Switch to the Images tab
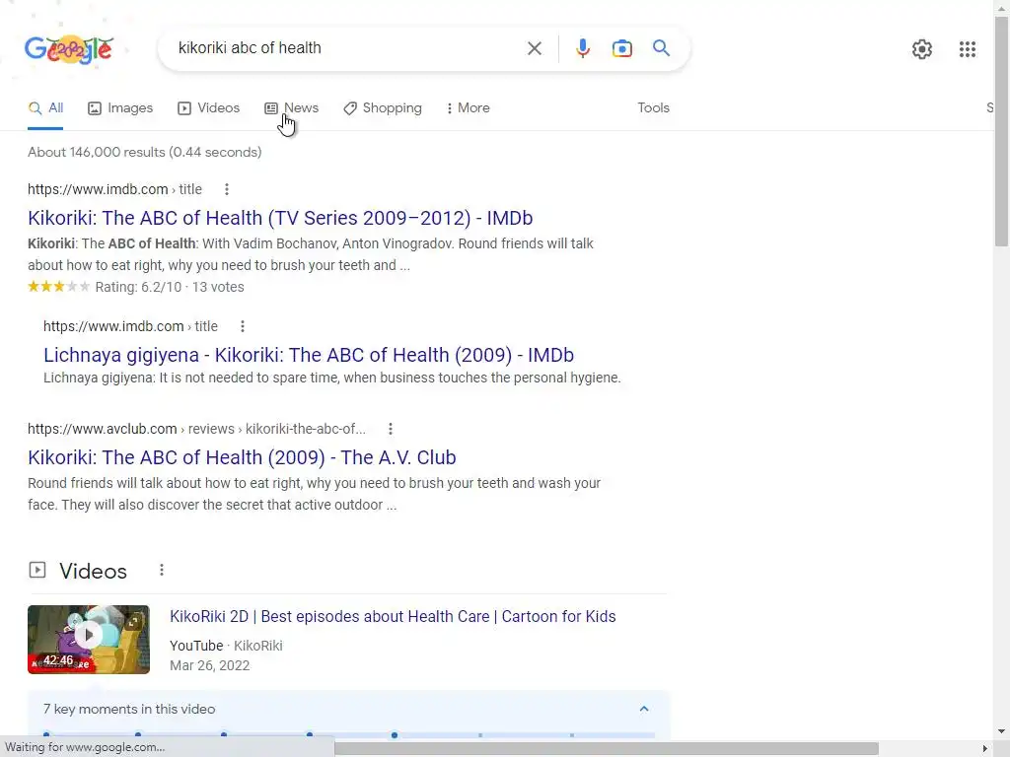The image size is (1010, 757). [120, 108]
